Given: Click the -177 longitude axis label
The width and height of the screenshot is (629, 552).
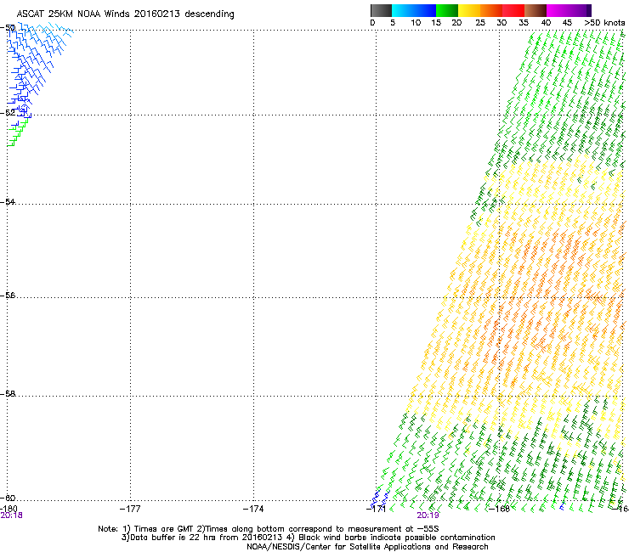Looking at the screenshot, I should pos(130,509).
